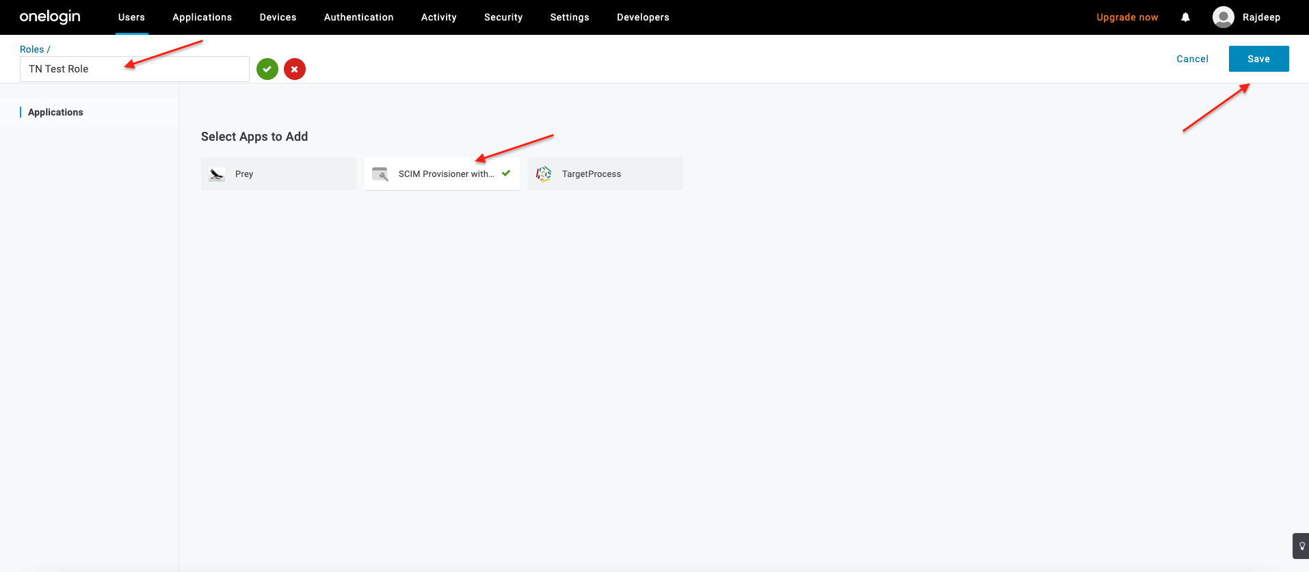The image size is (1309, 572).
Task: Select the Prey app tile
Action: (278, 174)
